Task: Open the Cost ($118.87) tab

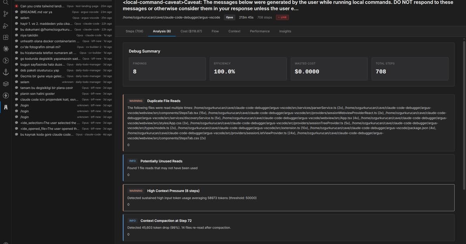Action: click(x=191, y=31)
